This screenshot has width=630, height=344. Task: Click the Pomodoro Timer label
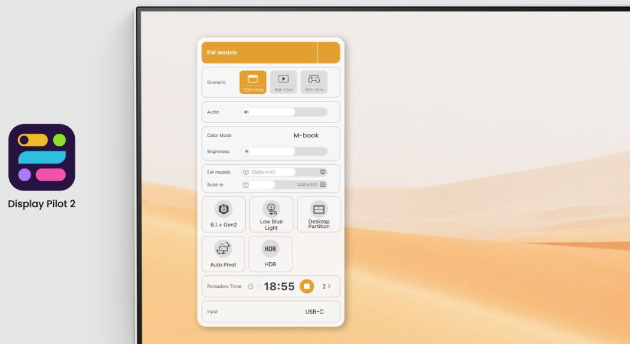coord(224,286)
